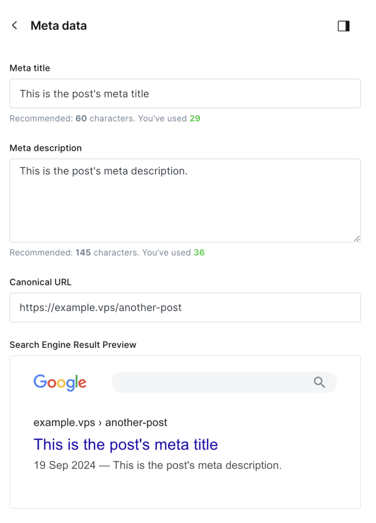Click the Meta data heading

click(x=59, y=25)
